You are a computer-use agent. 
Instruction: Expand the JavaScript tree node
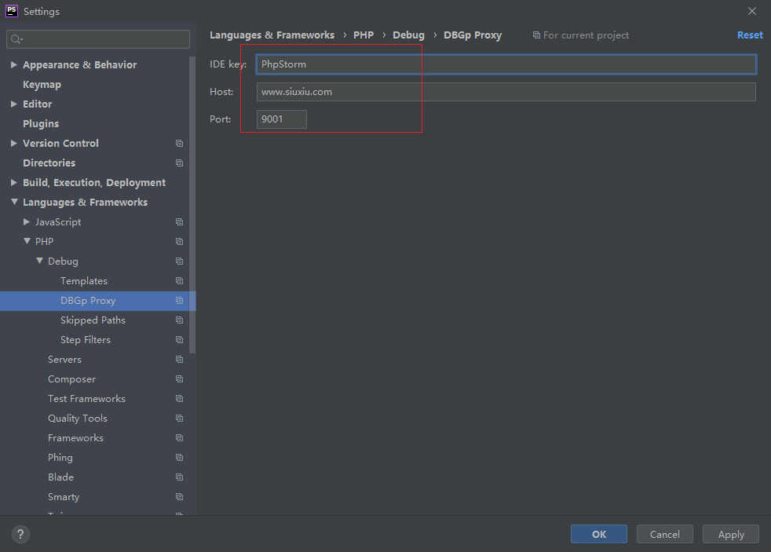27,222
